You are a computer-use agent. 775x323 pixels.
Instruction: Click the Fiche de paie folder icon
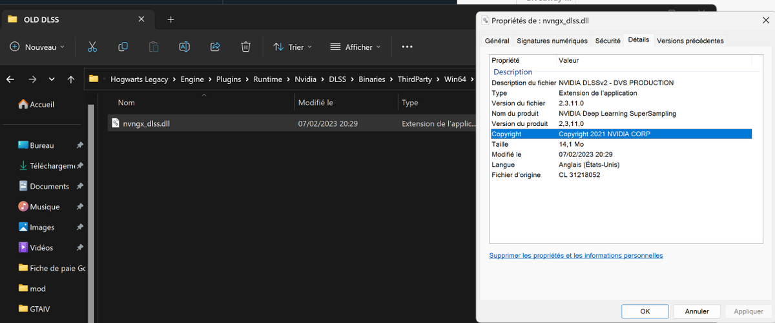[23, 268]
